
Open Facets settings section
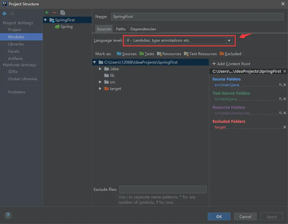pyautogui.click(x=14, y=51)
